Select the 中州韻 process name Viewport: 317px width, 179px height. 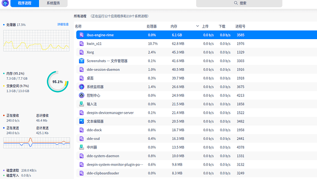pyautogui.click(x=92, y=147)
